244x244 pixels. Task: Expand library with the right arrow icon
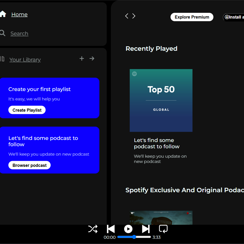pyautogui.click(x=92, y=59)
